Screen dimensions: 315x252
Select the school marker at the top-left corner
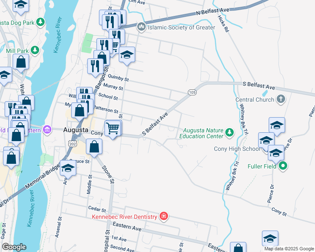point(21,6)
